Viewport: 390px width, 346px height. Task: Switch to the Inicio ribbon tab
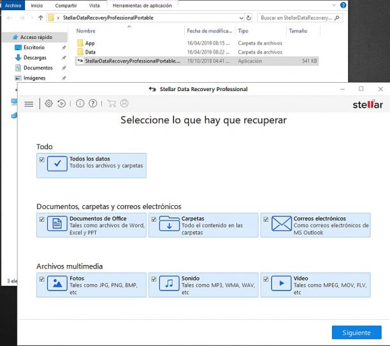(x=37, y=6)
